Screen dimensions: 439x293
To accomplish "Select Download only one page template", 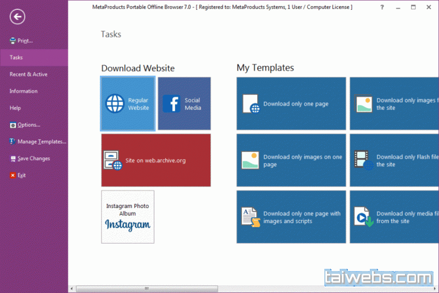I will [x=291, y=104].
